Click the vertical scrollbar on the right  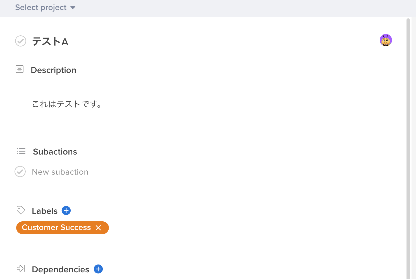tap(408, 139)
